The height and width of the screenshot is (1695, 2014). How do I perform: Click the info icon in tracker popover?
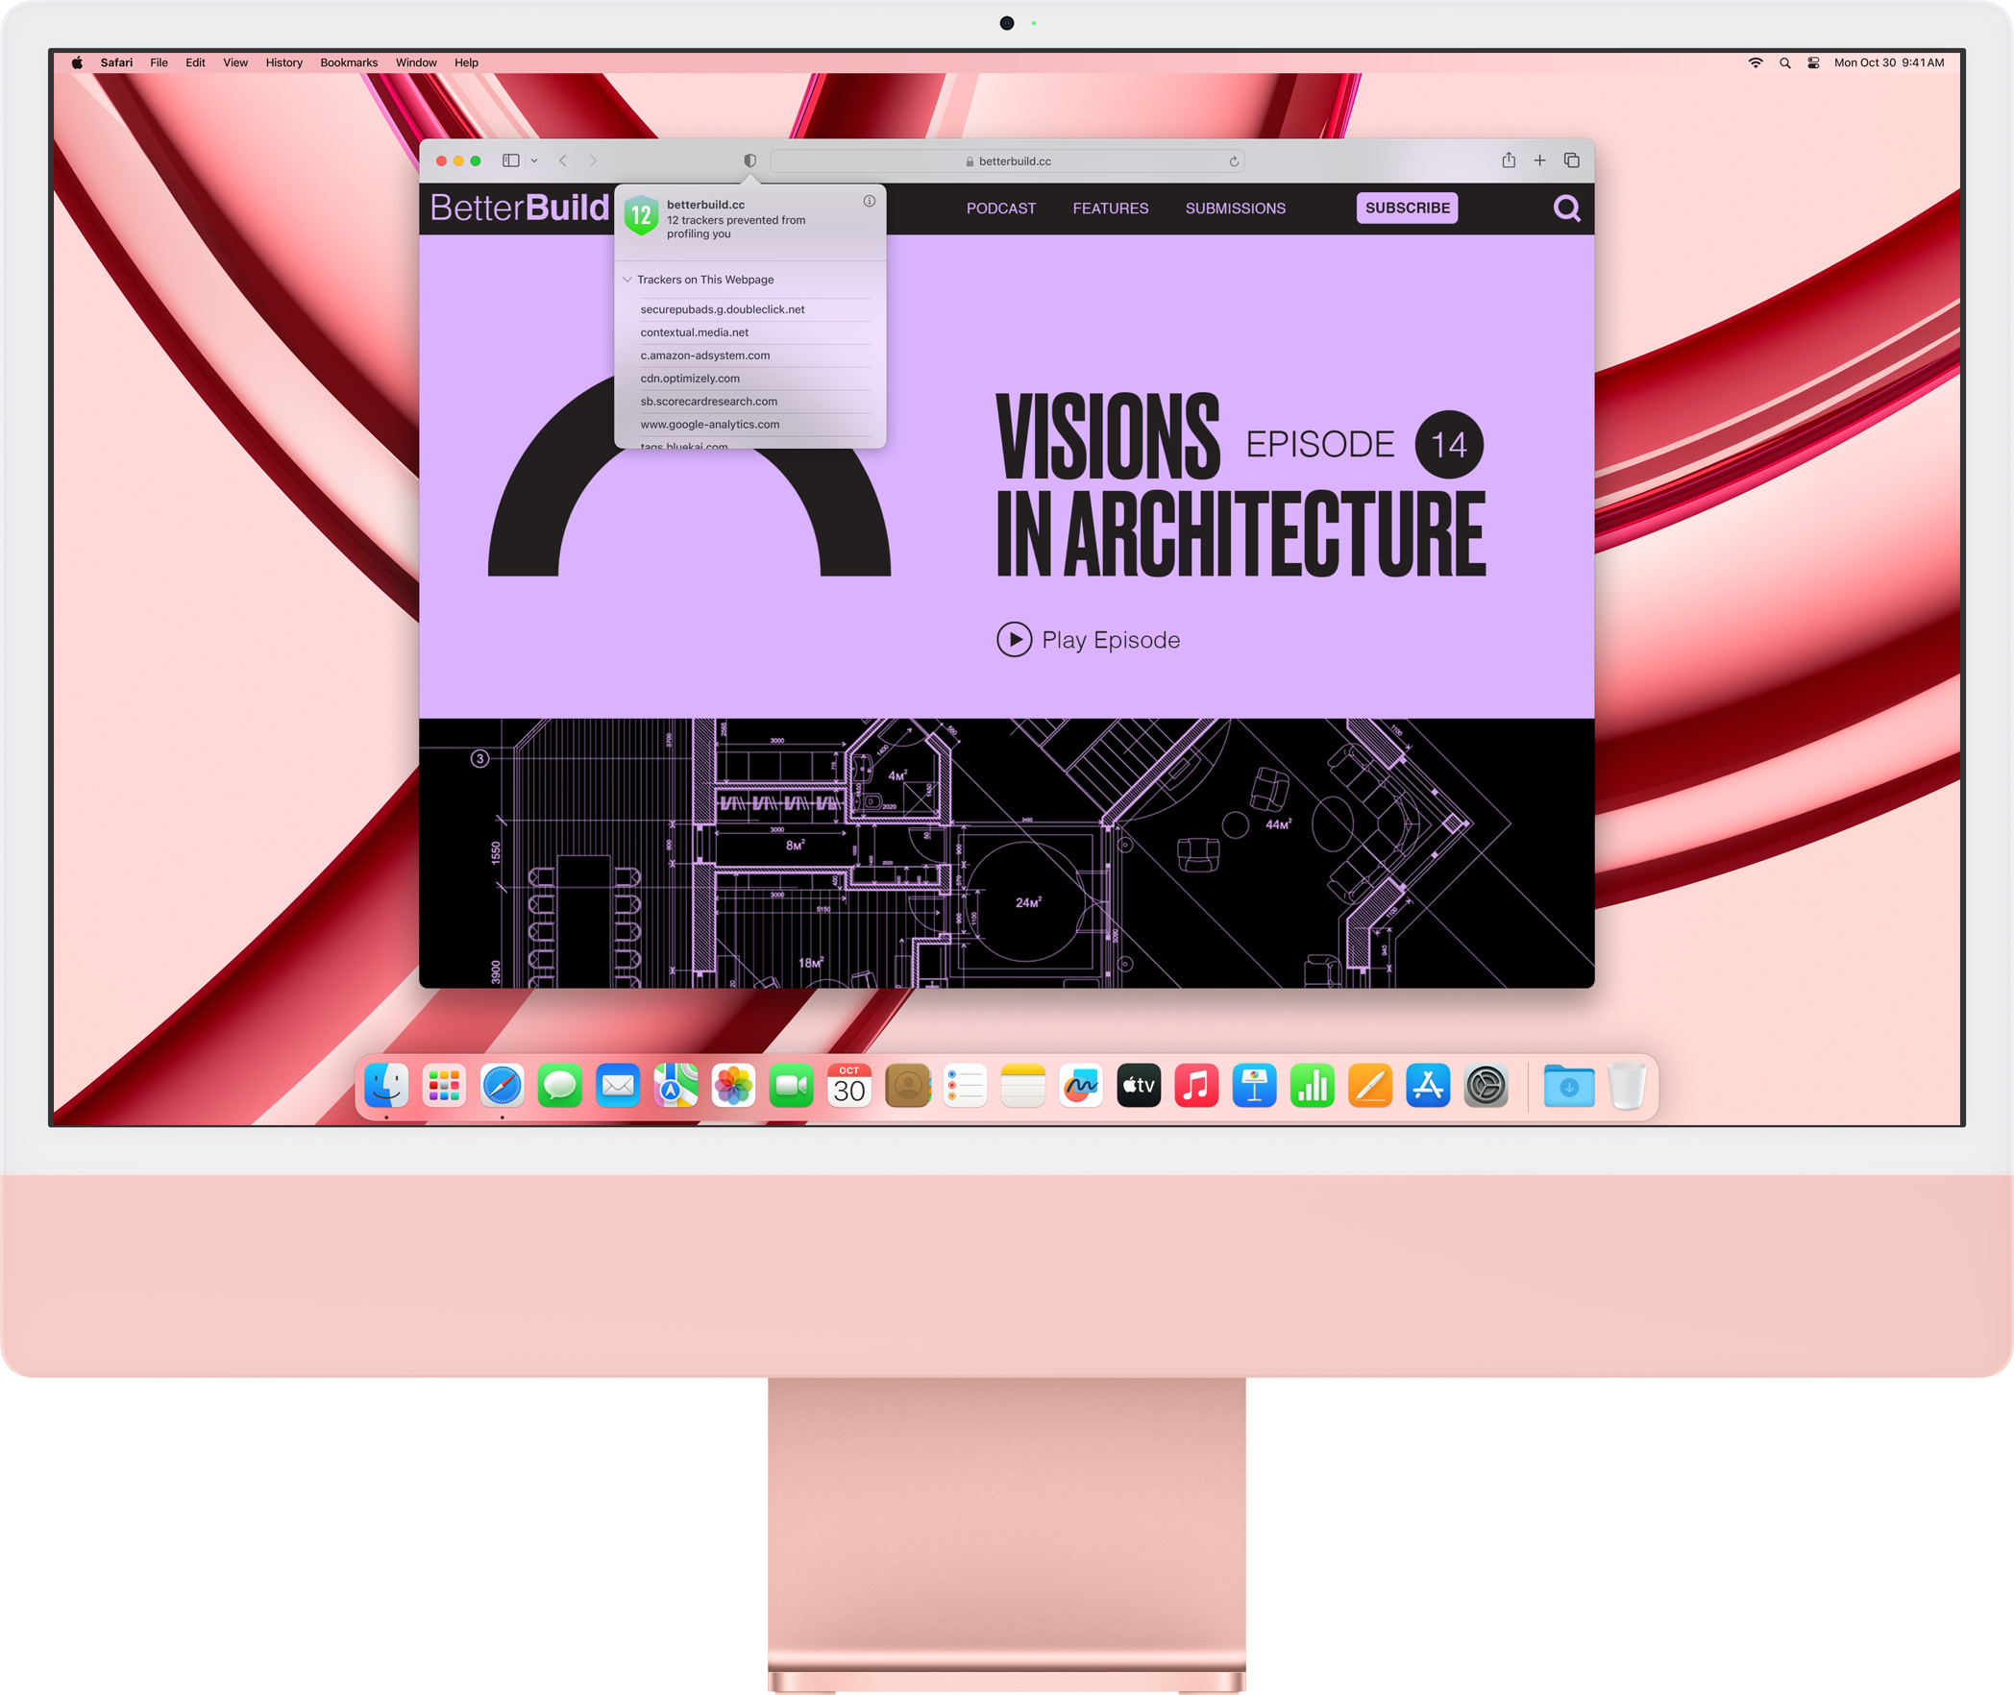pos(869,202)
